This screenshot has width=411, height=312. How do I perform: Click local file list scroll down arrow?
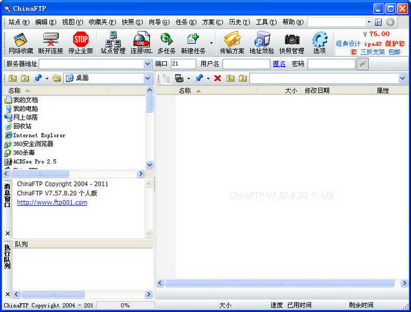pyautogui.click(x=150, y=165)
